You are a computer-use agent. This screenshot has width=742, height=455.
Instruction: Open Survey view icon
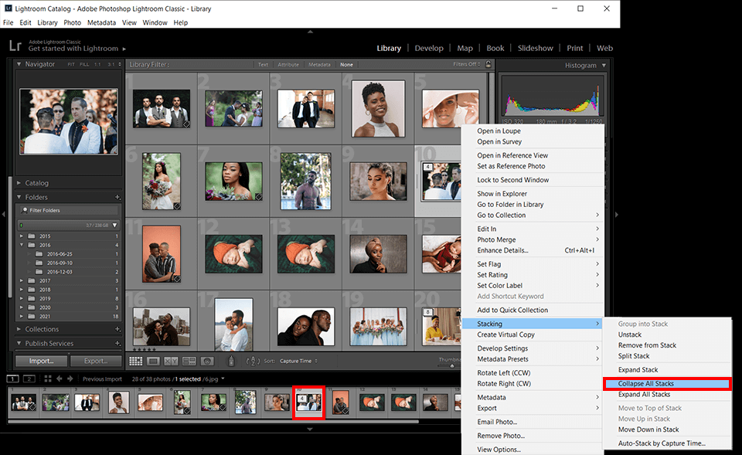189,361
